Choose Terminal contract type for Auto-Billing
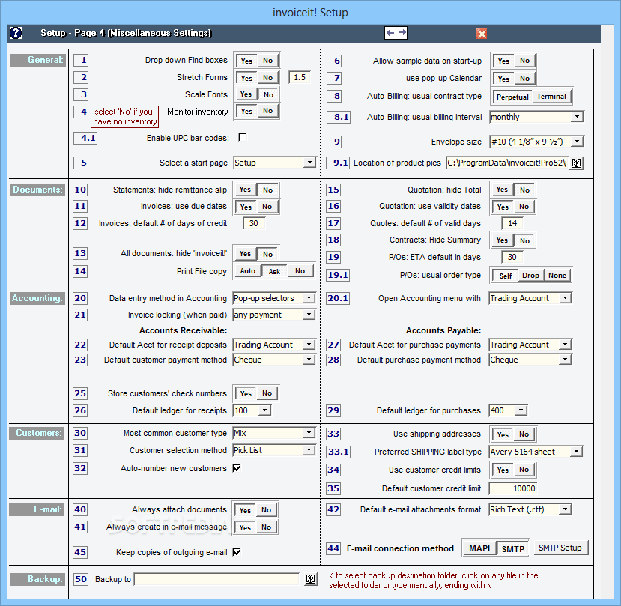This screenshot has height=606, width=621. tap(551, 96)
